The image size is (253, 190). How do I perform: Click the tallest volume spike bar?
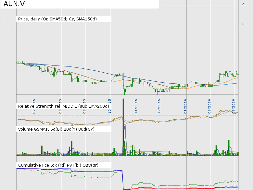(123, 127)
